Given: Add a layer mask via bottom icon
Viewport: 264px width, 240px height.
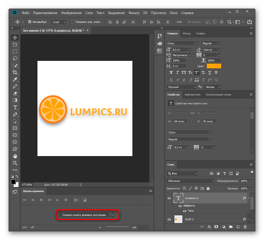Looking at the screenshot, I should (x=216, y=227).
